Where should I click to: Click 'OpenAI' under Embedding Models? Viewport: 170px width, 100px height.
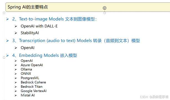(x=27, y=61)
